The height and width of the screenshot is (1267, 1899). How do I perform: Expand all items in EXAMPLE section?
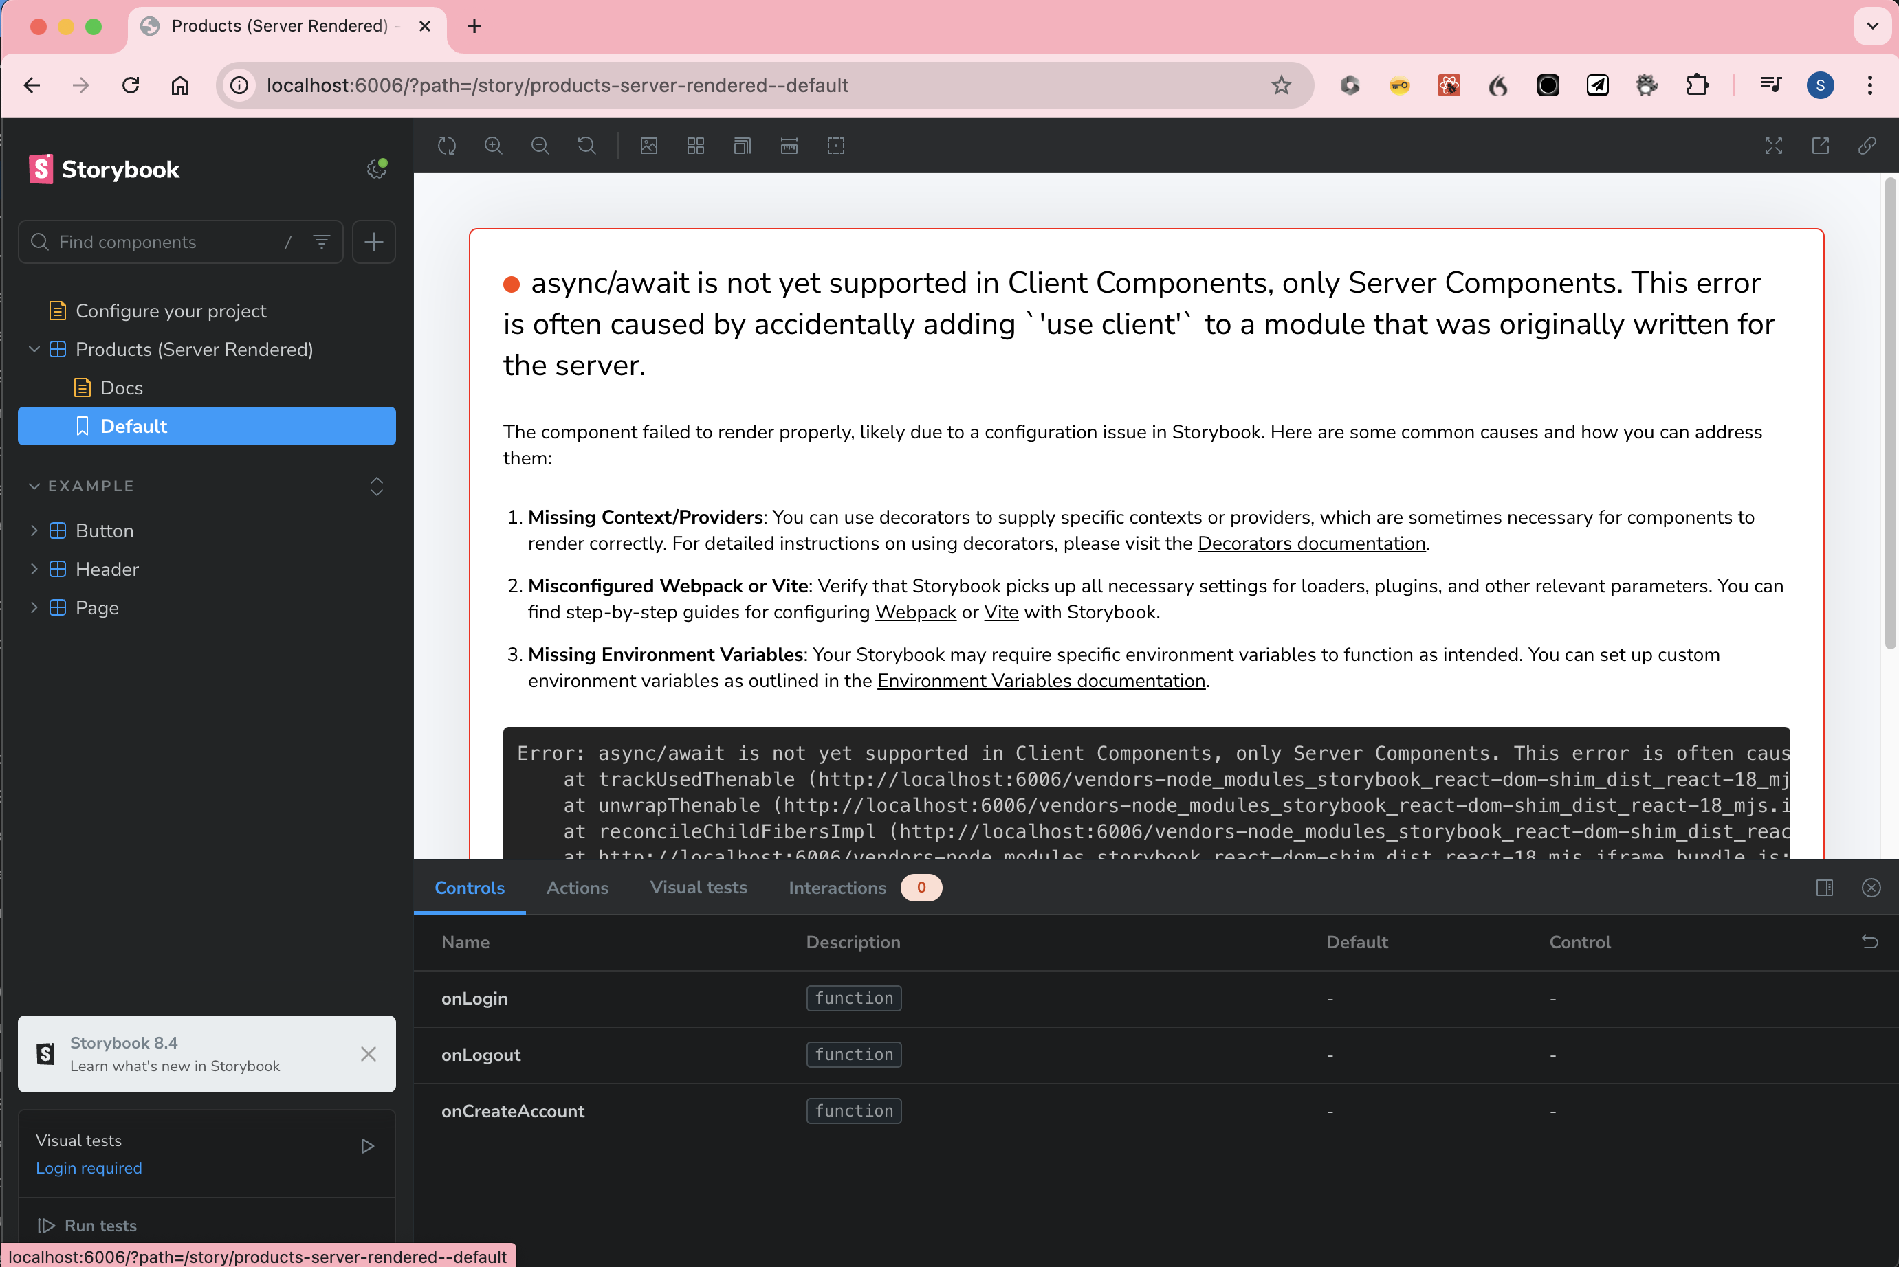(x=377, y=486)
